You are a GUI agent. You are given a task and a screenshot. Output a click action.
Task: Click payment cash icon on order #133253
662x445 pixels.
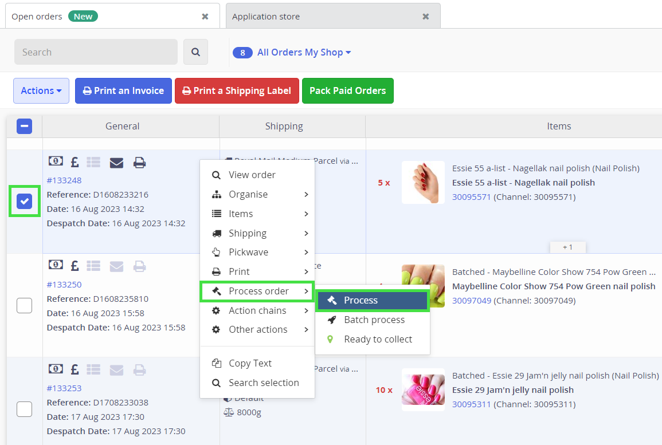coord(56,369)
